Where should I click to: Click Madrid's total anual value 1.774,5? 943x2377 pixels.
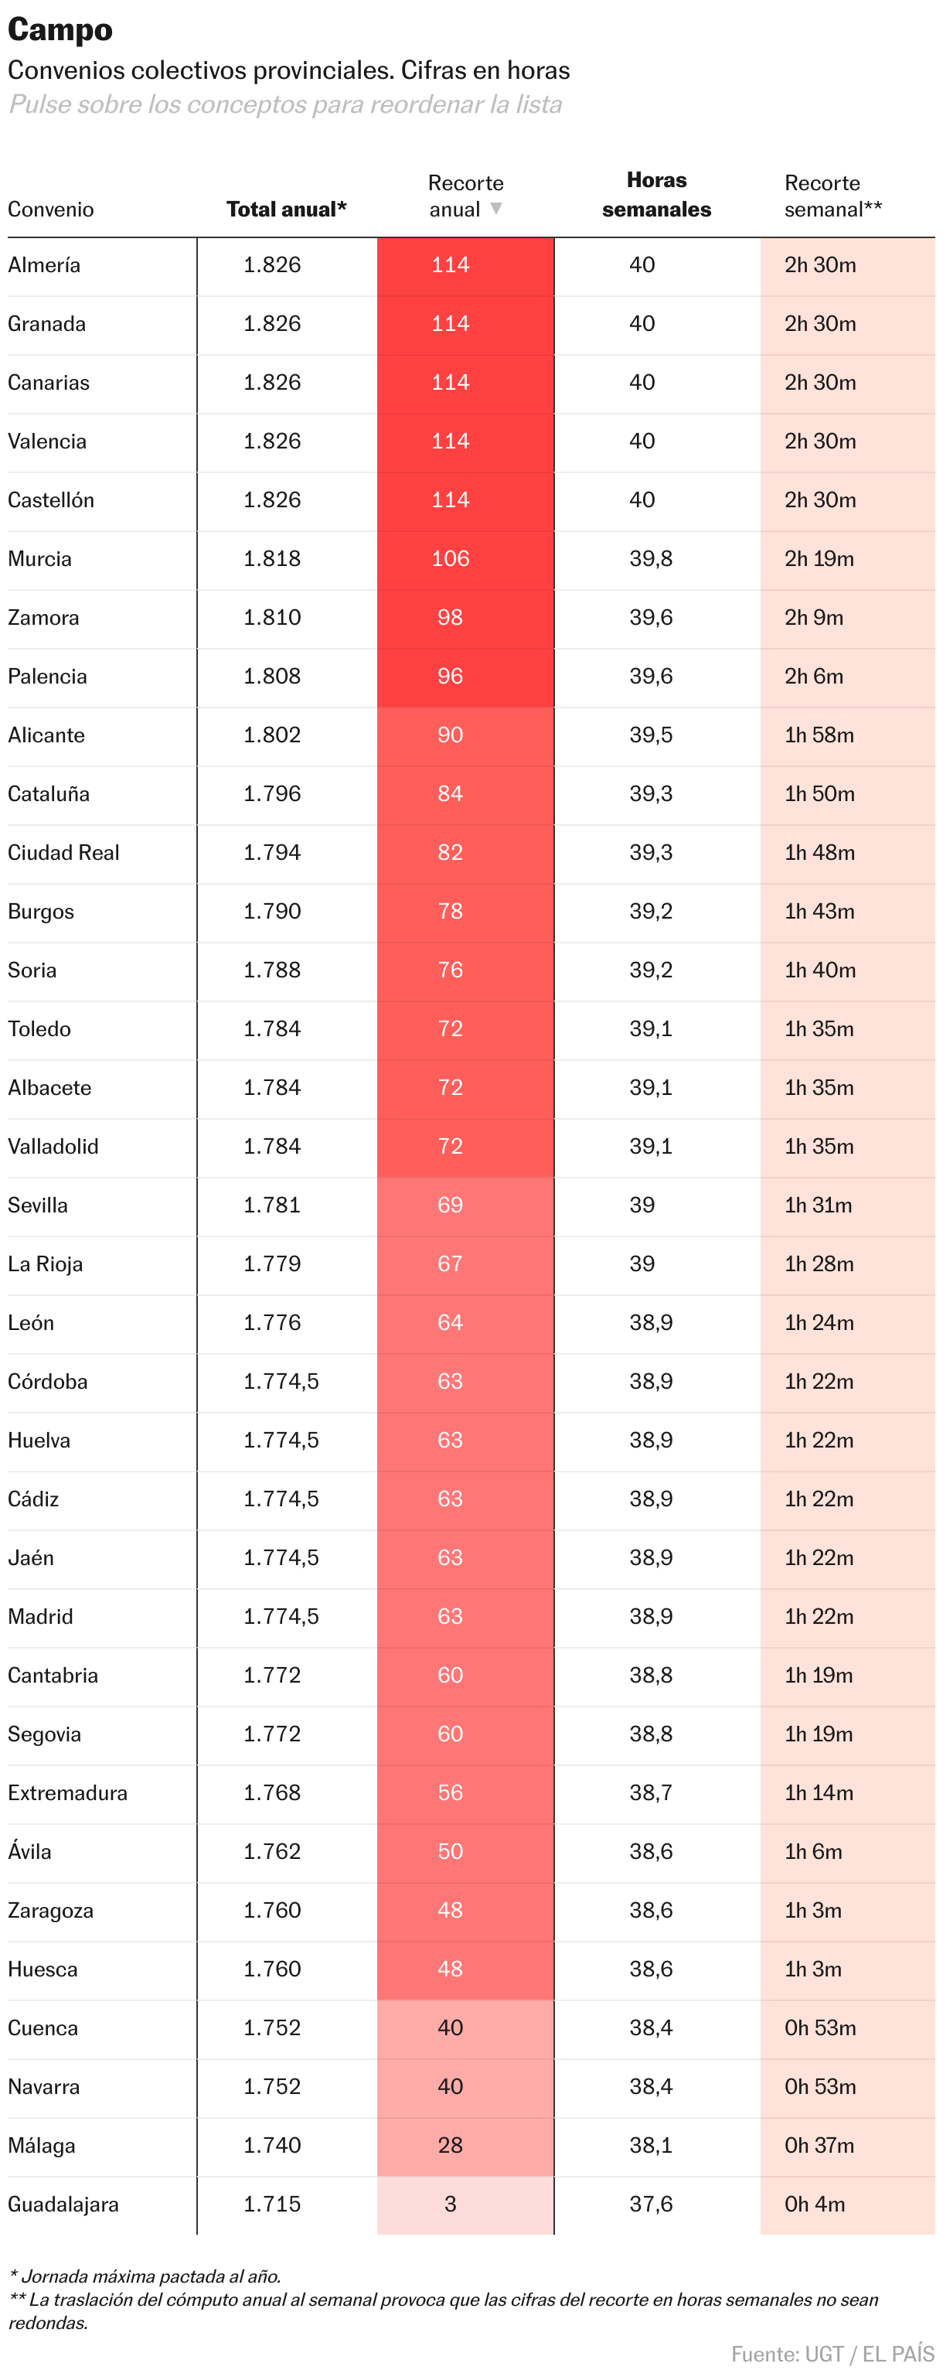click(x=281, y=1616)
